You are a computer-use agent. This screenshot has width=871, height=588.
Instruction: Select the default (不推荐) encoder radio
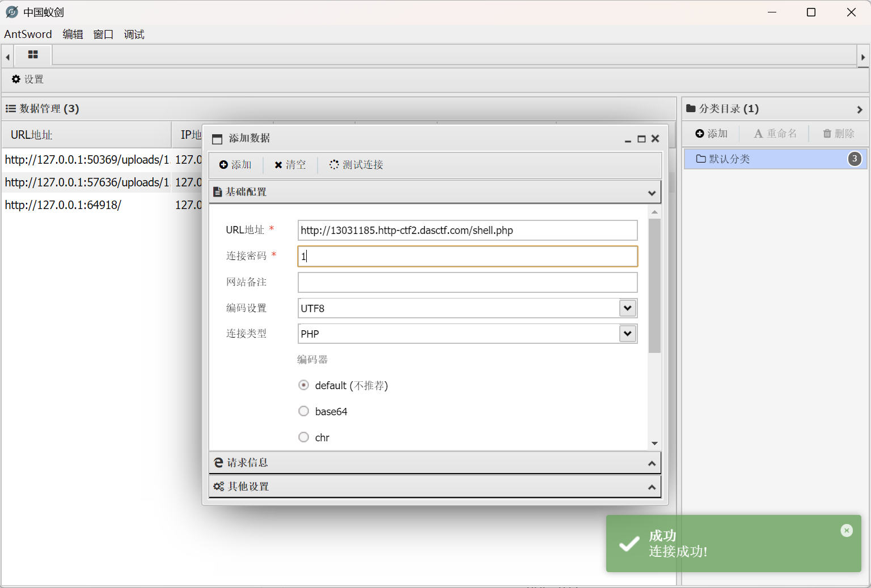tap(304, 385)
